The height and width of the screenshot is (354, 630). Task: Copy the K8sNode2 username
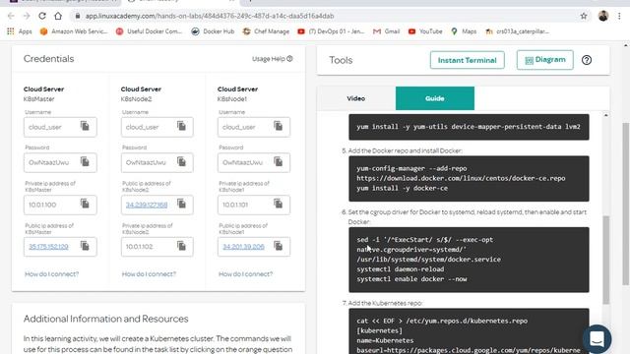(x=181, y=126)
